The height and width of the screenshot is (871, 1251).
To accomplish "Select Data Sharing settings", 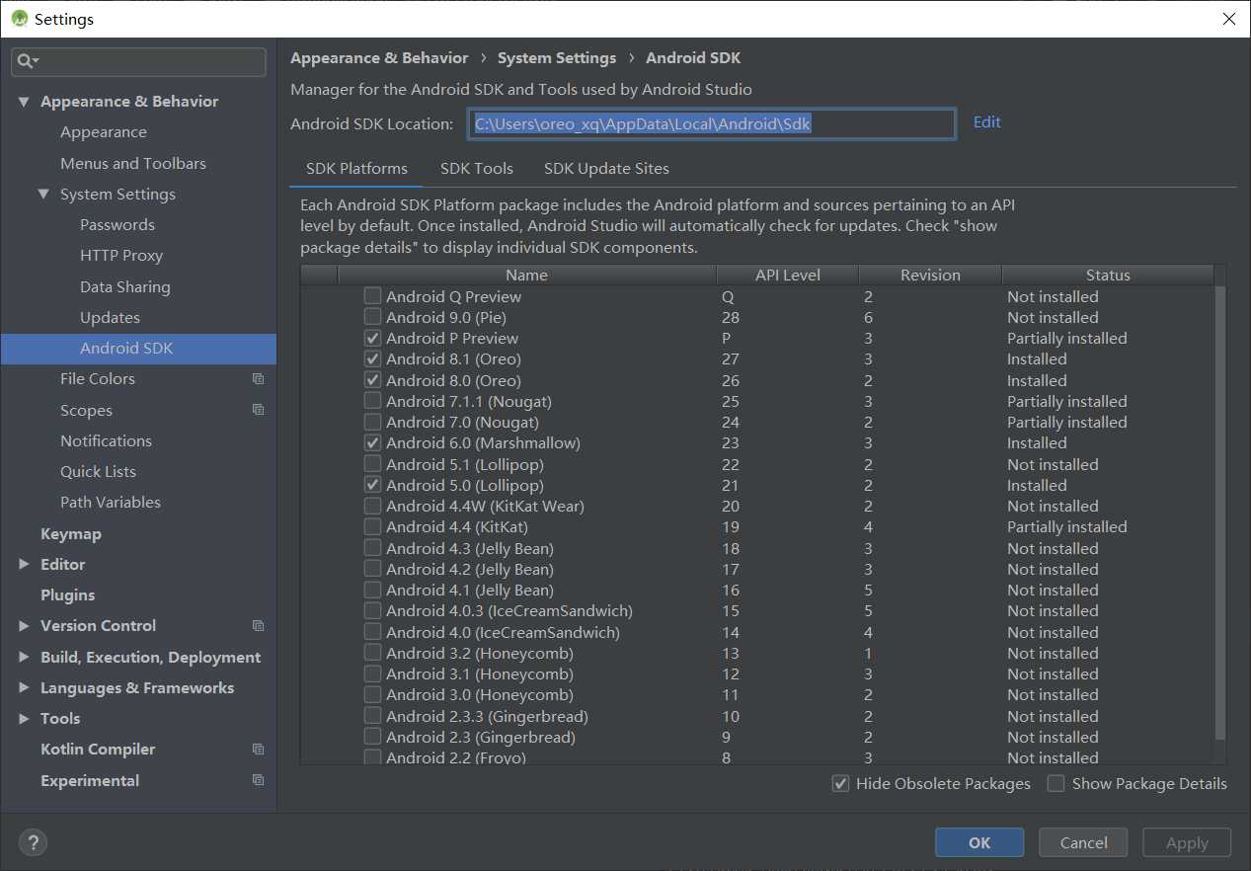I will 125,287.
